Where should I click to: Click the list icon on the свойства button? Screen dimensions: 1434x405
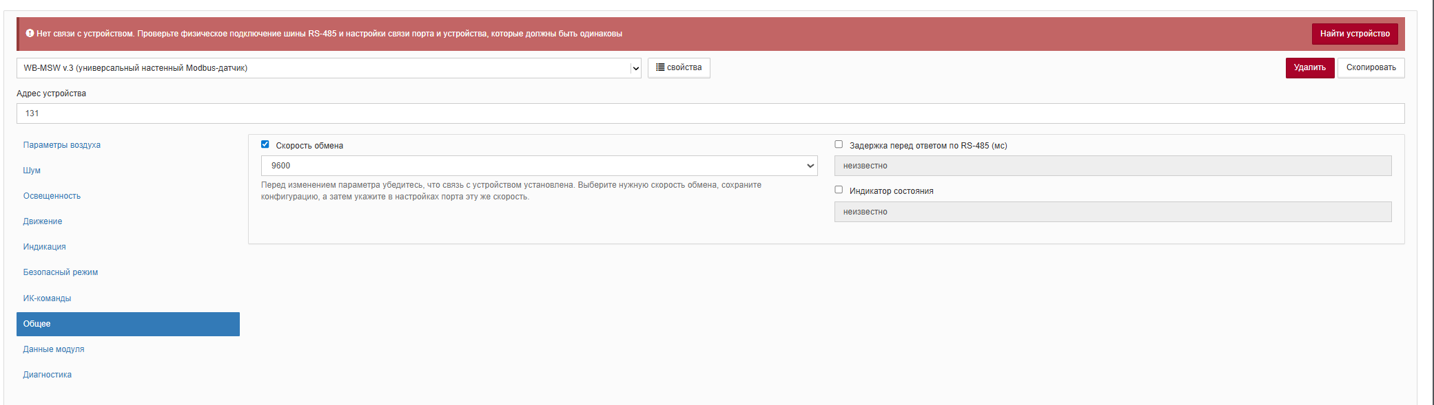(660, 67)
